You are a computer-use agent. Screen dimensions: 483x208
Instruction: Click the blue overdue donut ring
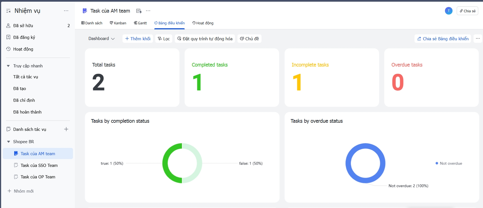point(348,163)
